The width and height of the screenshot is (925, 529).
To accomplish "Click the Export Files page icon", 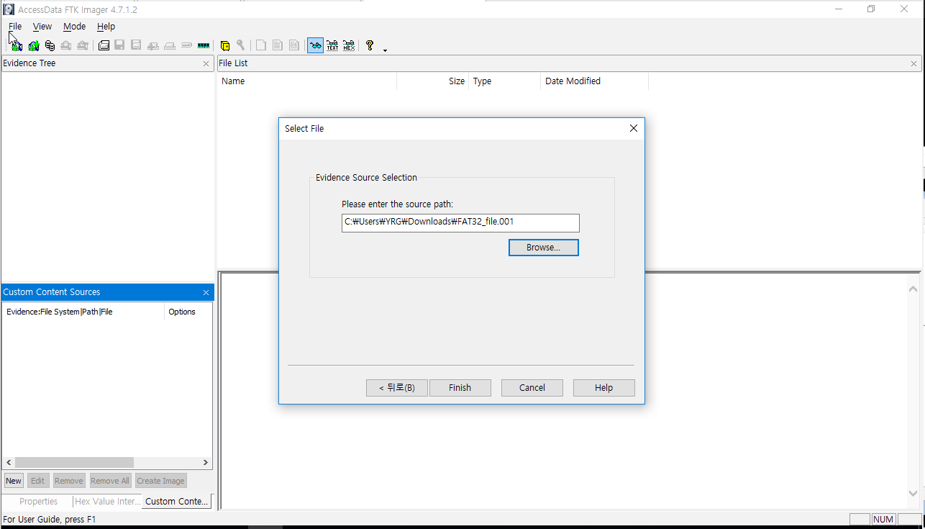I will [261, 45].
